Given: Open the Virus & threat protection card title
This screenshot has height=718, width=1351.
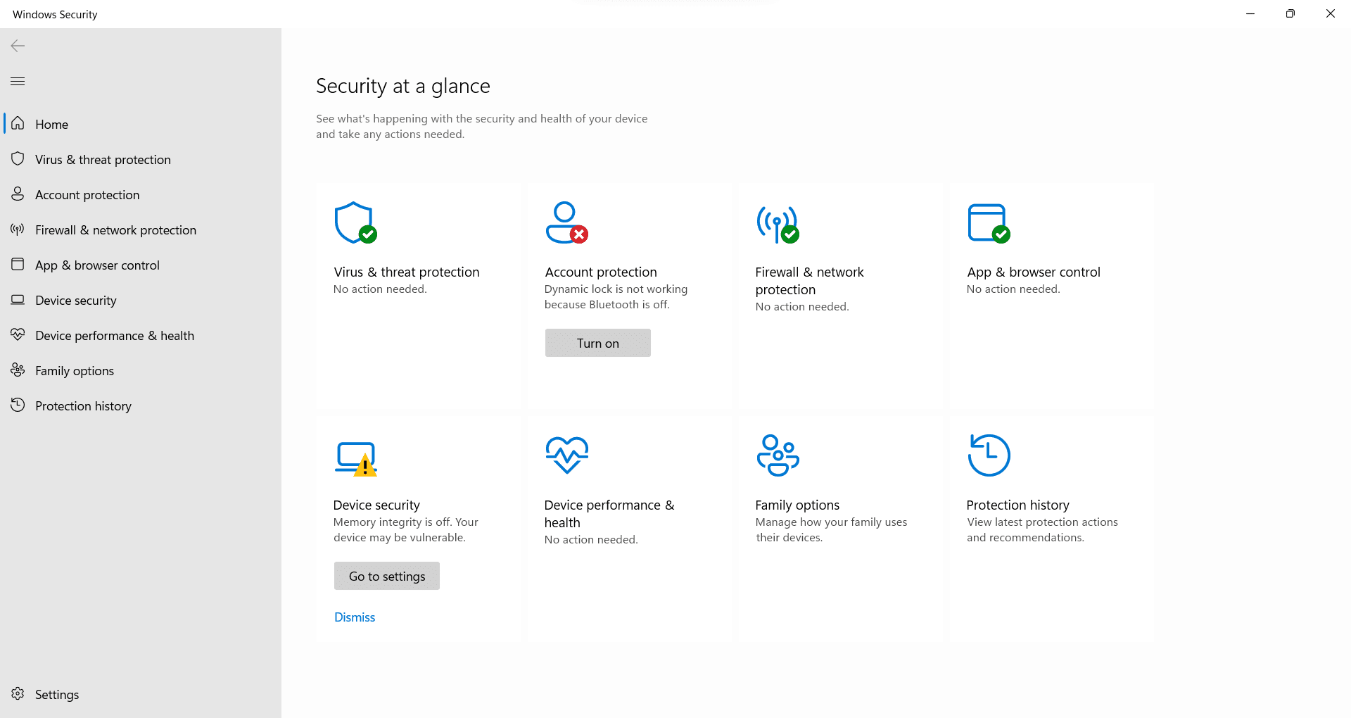Looking at the screenshot, I should click(406, 272).
